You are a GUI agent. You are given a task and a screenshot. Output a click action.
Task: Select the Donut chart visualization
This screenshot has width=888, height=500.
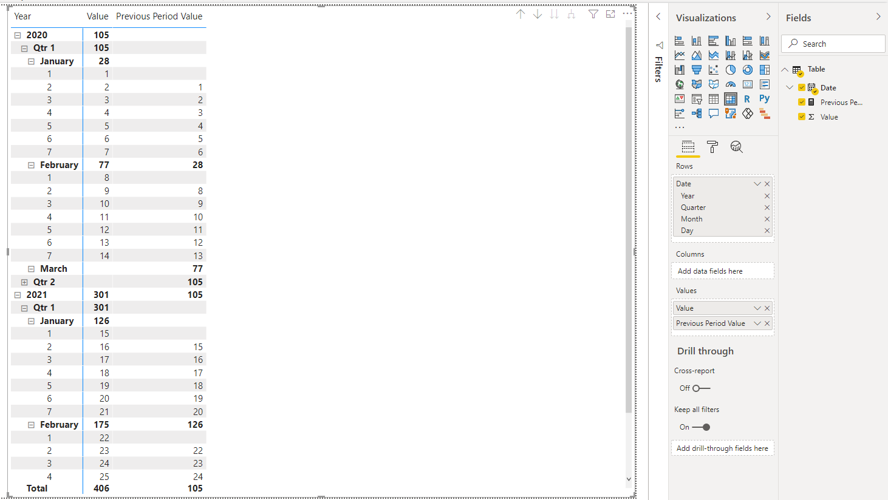[x=748, y=70]
